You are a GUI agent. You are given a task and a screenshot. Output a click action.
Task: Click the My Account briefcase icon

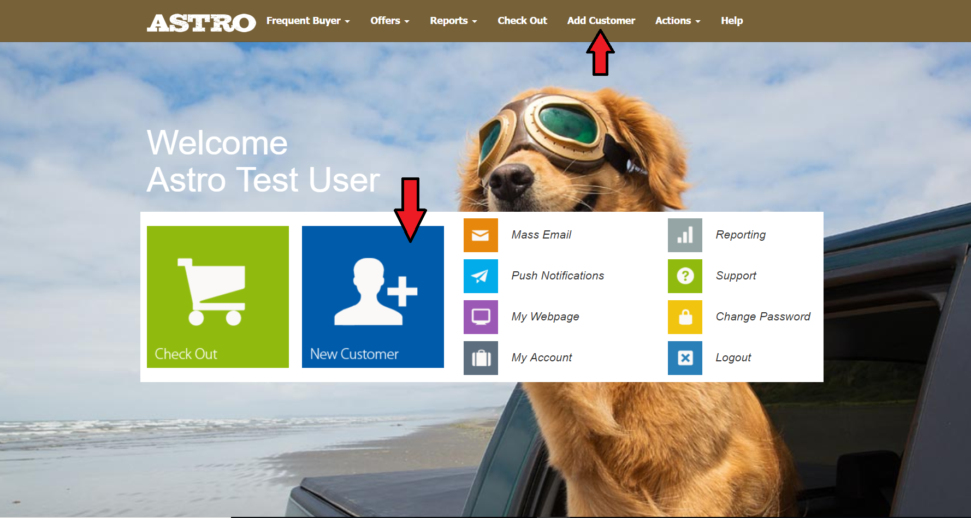[481, 358]
